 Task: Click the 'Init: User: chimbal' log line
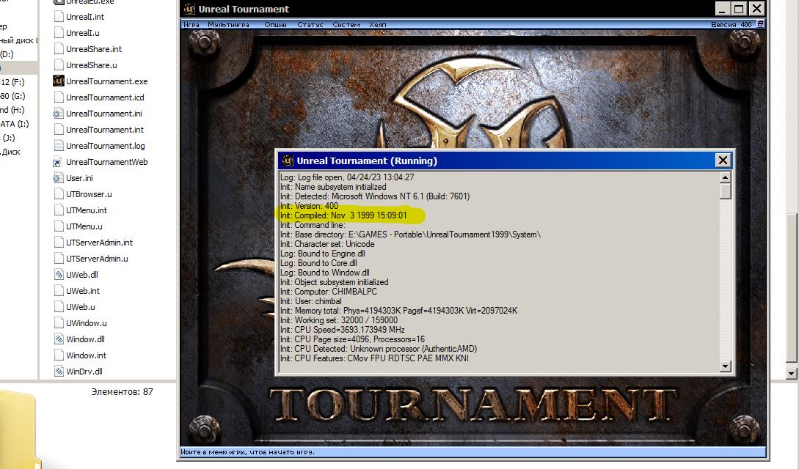click(x=311, y=301)
